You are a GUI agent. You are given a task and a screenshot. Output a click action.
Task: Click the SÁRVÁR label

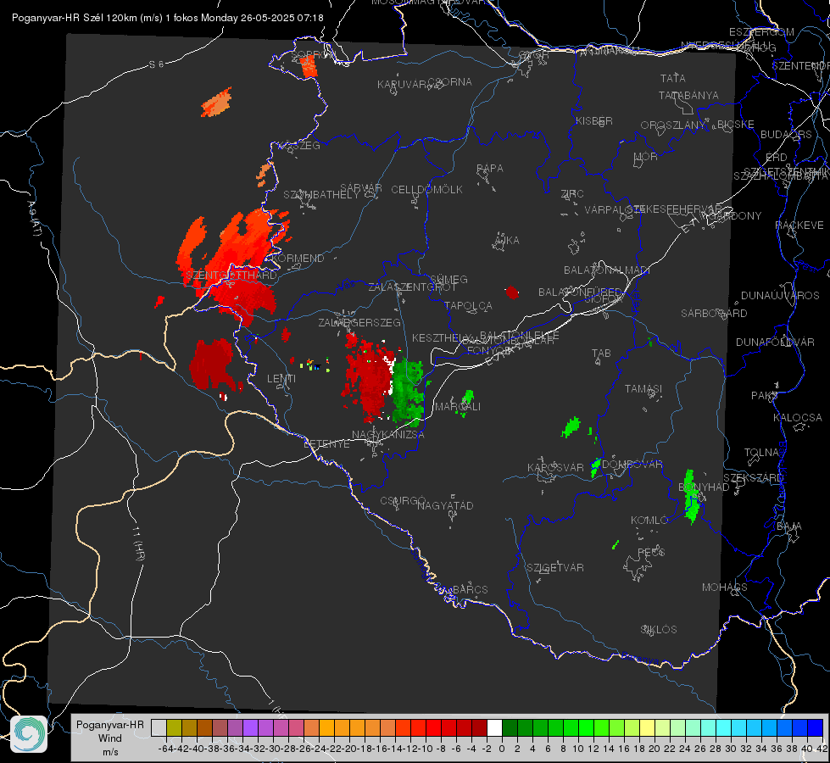click(361, 188)
